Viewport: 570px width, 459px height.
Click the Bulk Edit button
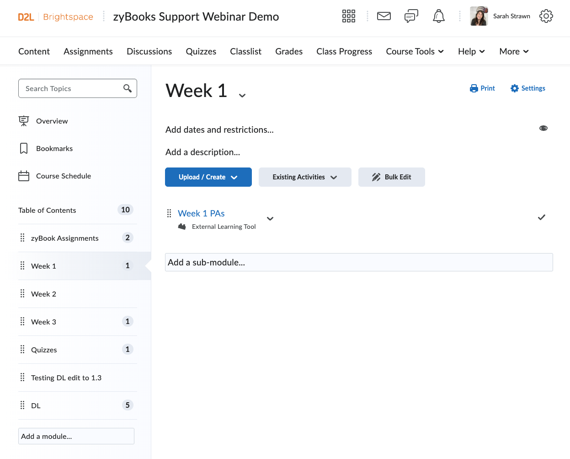point(392,177)
